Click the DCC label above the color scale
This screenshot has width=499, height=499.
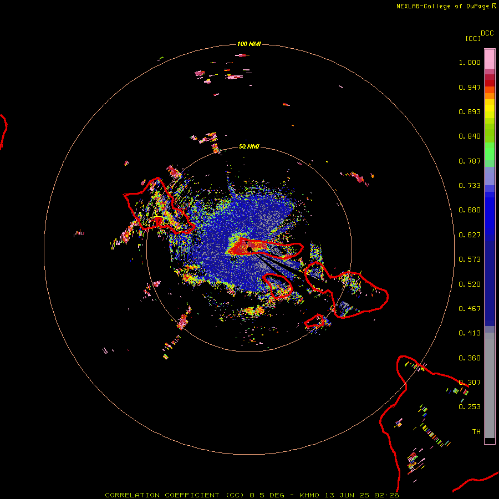[487, 33]
